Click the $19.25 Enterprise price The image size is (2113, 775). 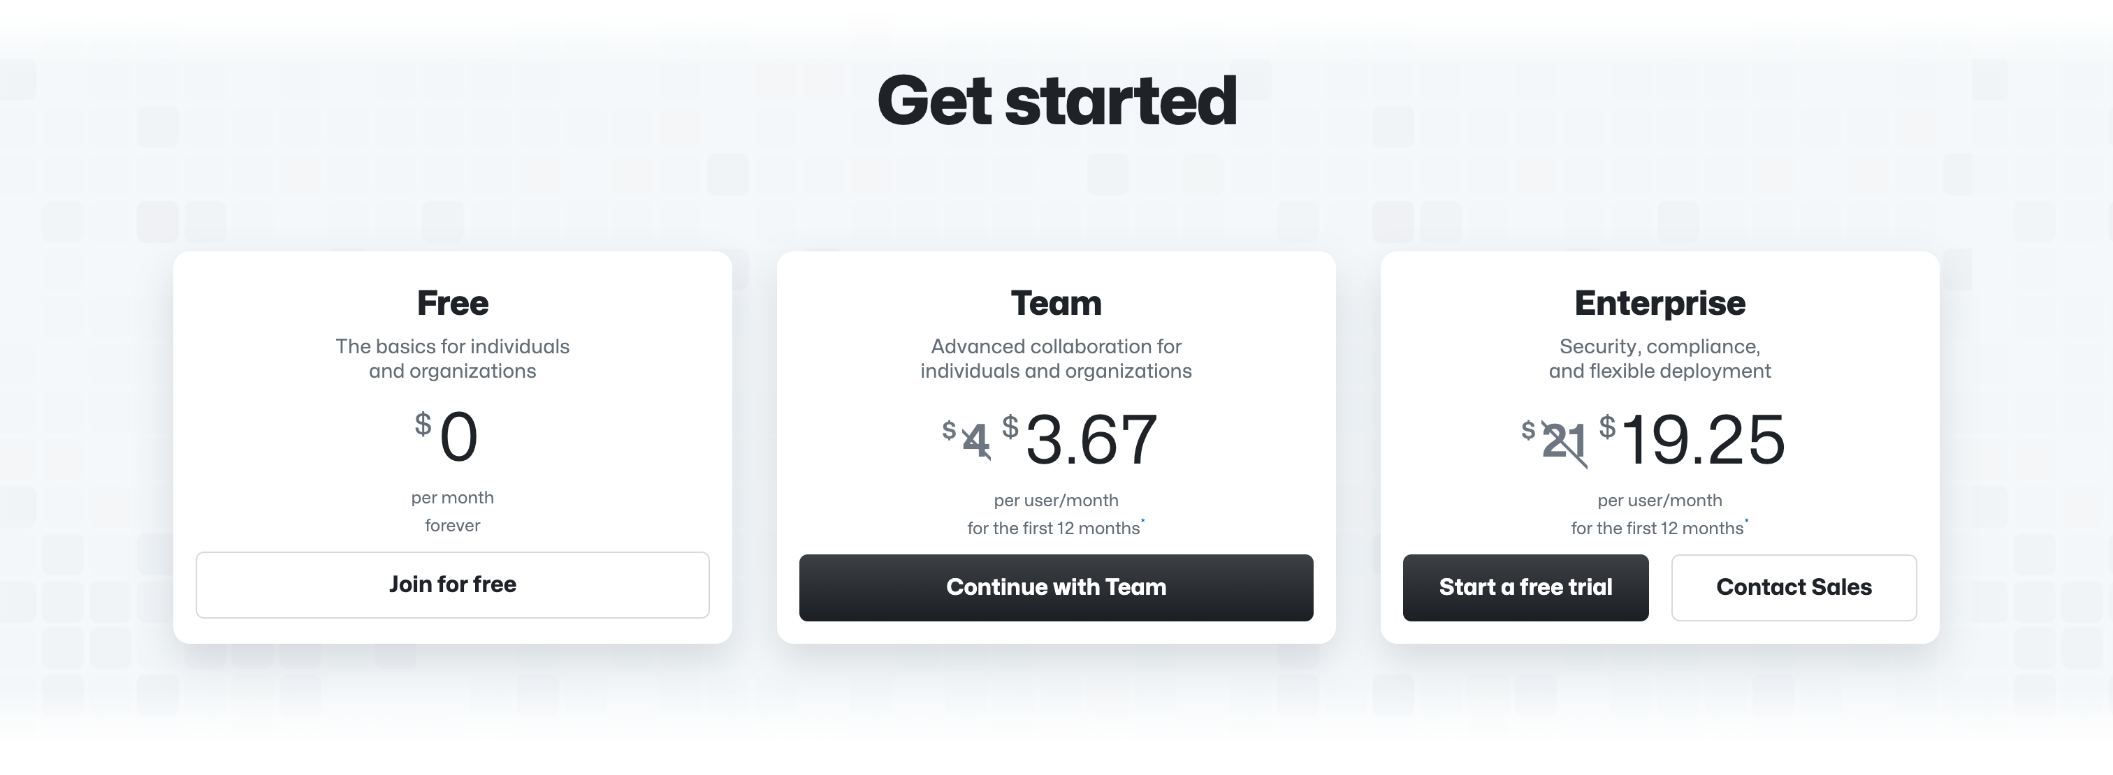point(1702,441)
